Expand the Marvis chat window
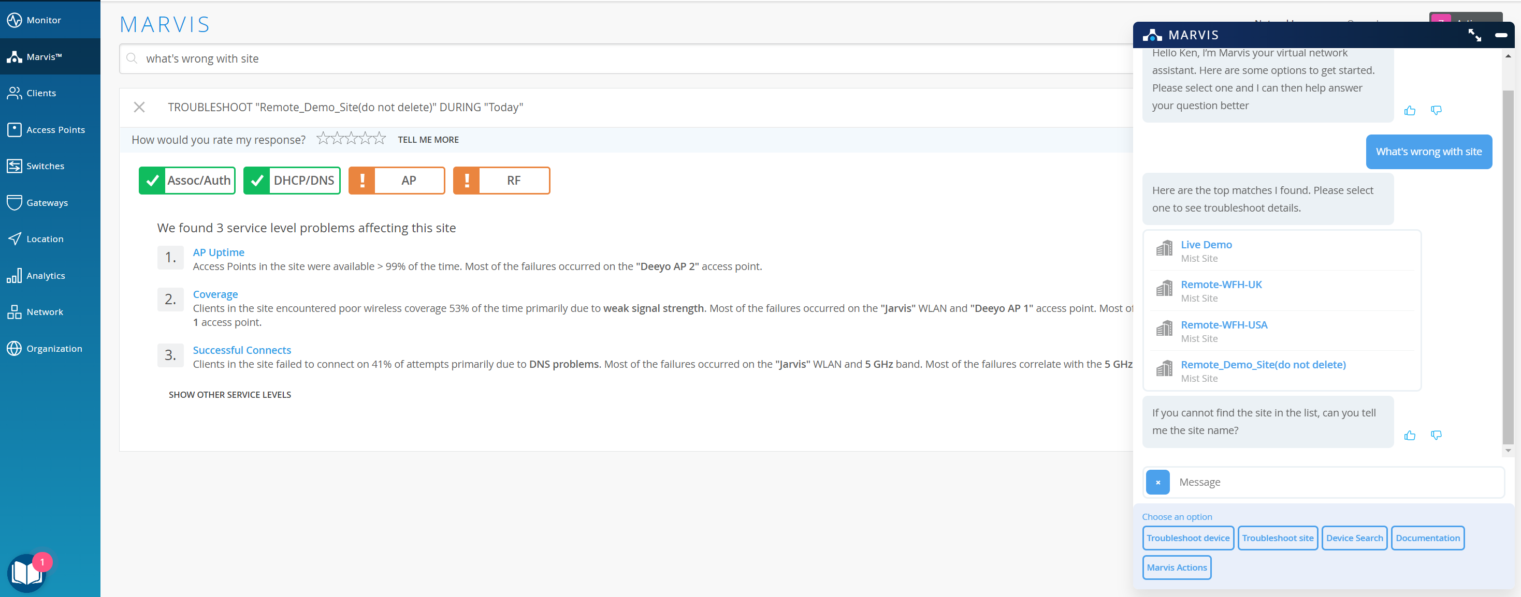Viewport: 1521px width, 597px height. click(1474, 35)
